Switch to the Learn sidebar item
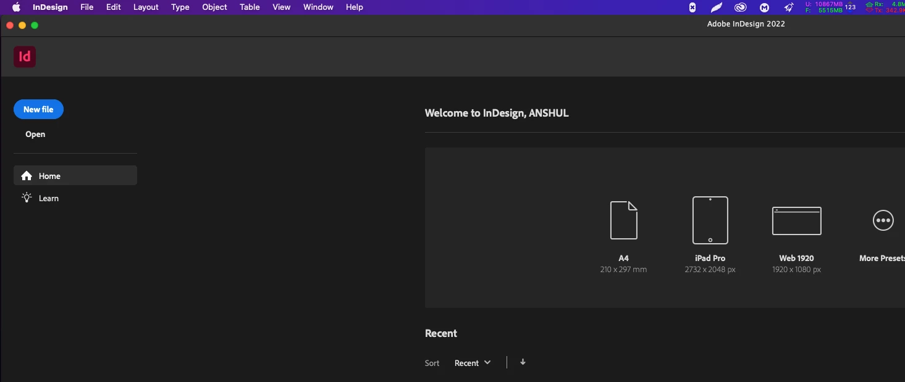The height and width of the screenshot is (382, 905). (x=75, y=198)
